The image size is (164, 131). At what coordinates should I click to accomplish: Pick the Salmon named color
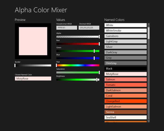pyautogui.click(x=126, y=79)
